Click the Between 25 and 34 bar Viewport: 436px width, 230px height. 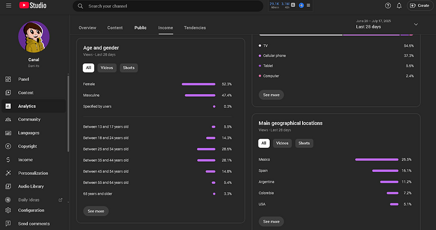(x=207, y=149)
